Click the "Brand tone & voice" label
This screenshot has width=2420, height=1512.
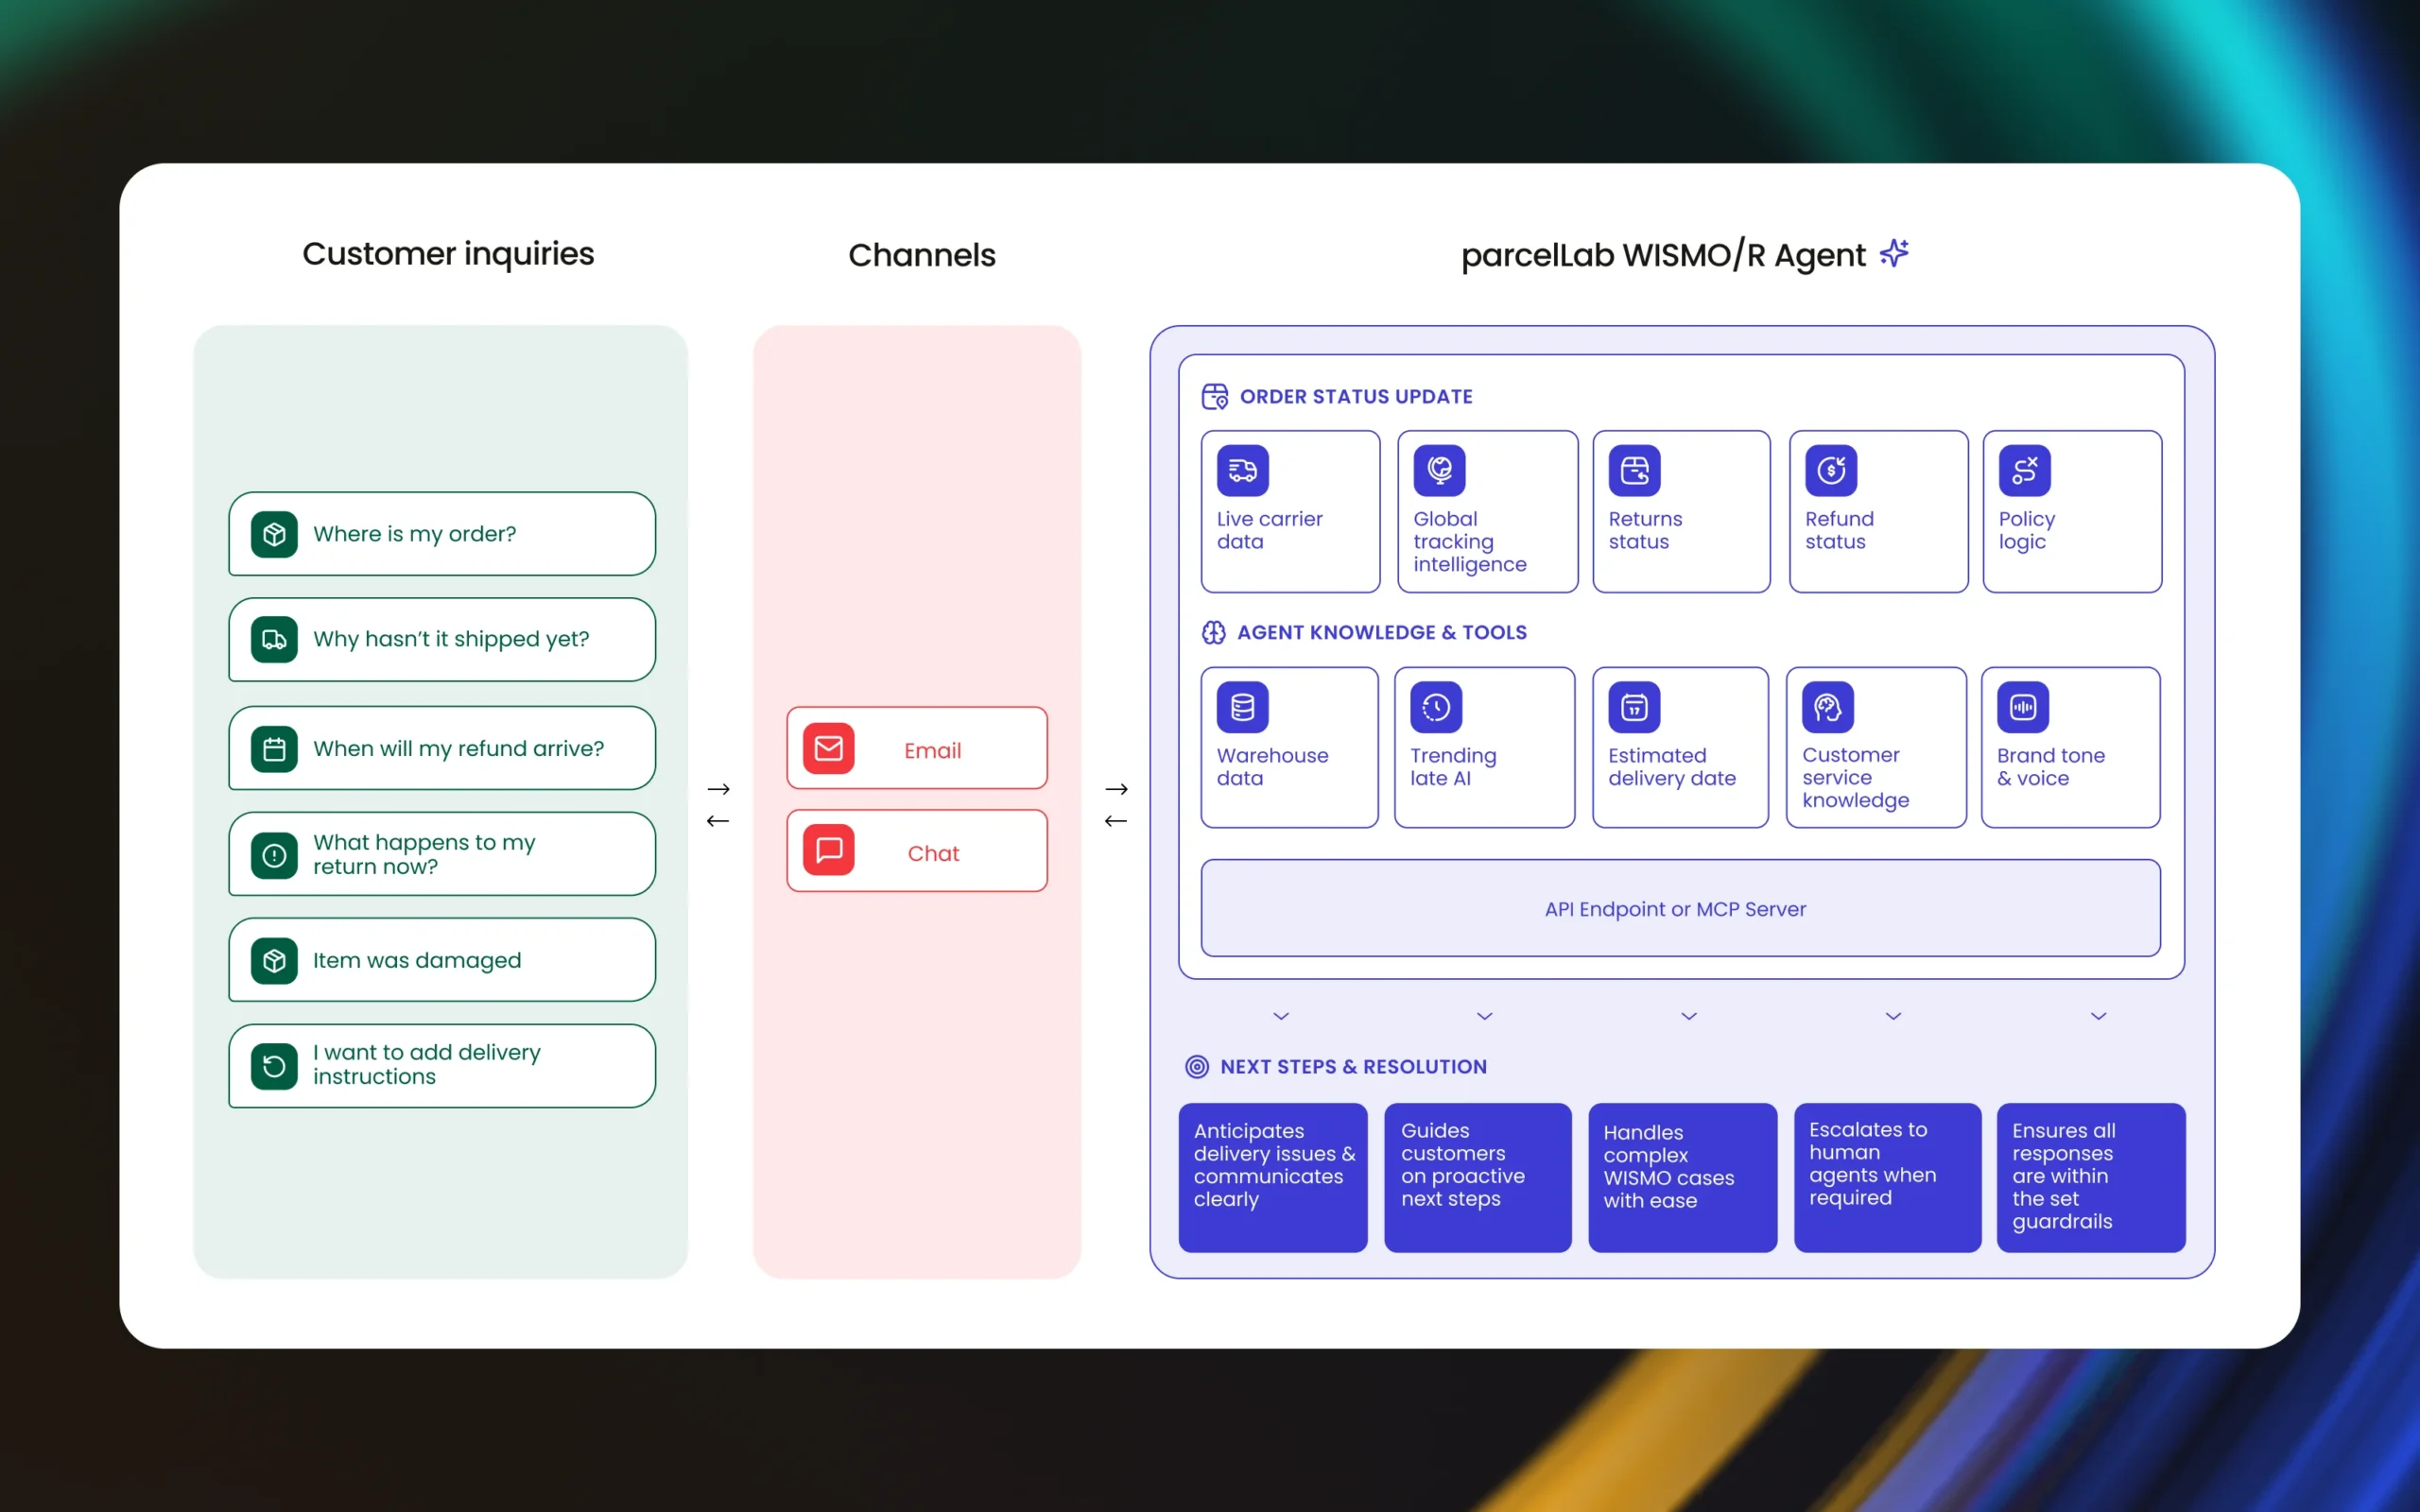click(2051, 767)
